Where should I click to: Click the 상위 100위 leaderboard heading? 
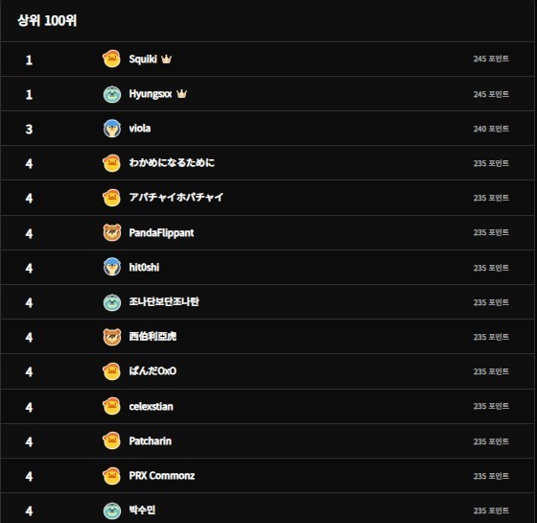coord(47,20)
